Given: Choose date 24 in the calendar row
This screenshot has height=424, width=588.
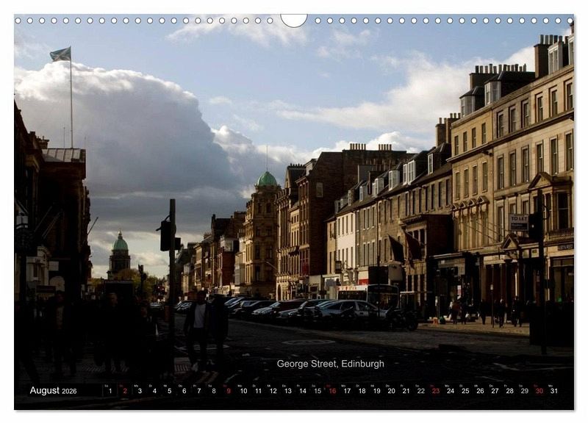Looking at the screenshot, I should 451,391.
